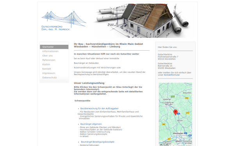
Task: Click the Wiesbaden label on the map
Action: [178, 133]
